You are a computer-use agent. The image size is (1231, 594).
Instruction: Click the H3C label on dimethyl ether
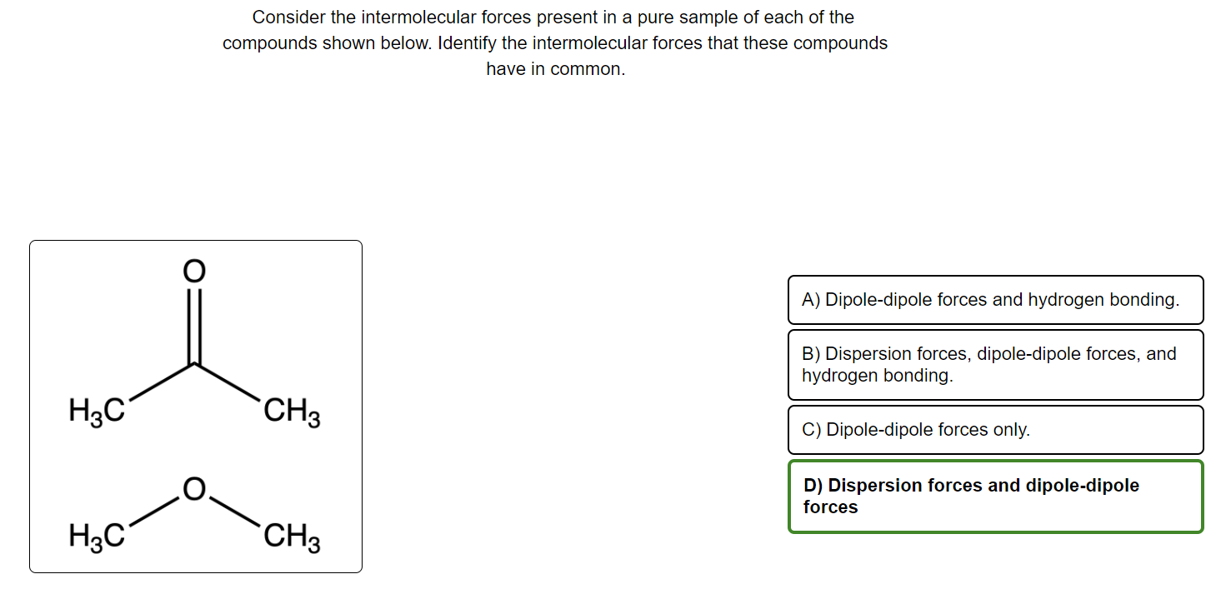[96, 534]
